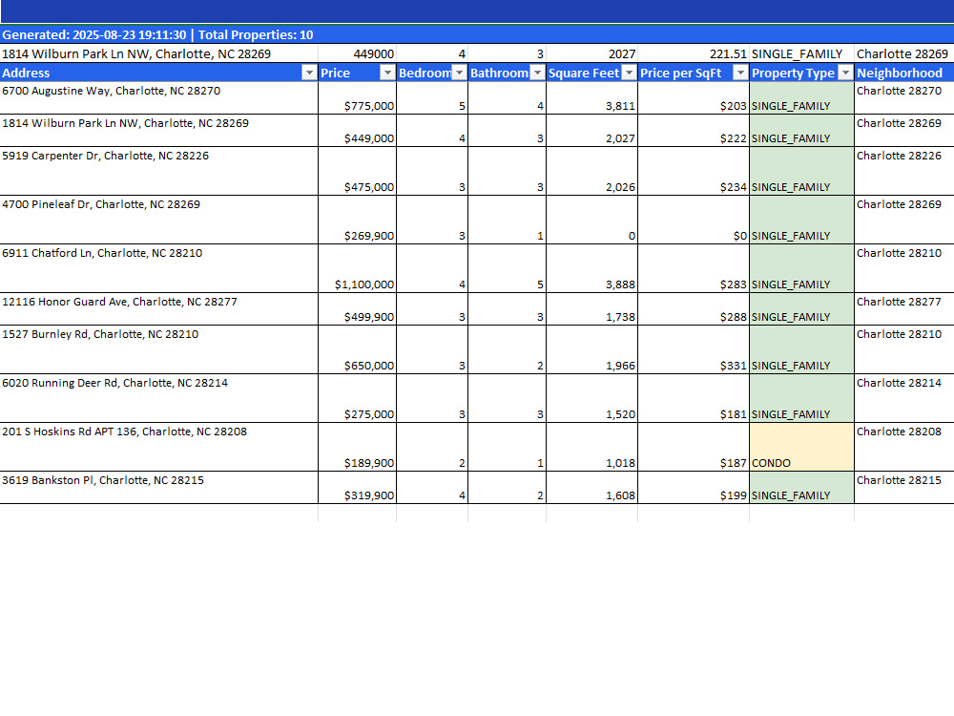This screenshot has height=716, width=954.
Task: Click the $499,900 price cell
Action: point(357,309)
